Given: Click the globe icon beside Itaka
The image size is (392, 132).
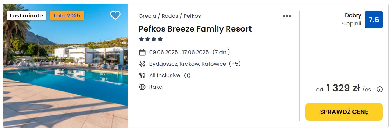Looking at the screenshot, I should pos(142,87).
